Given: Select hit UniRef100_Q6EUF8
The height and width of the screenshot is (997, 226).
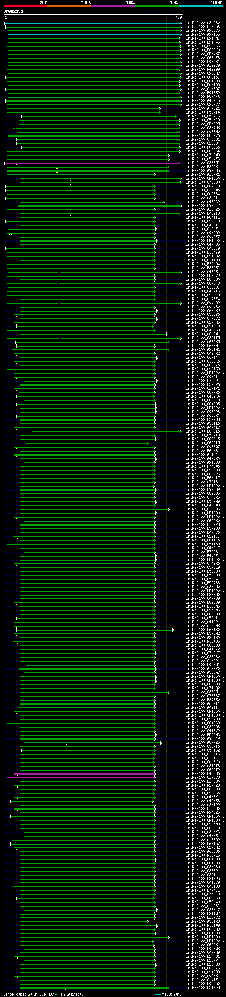Looking at the screenshot, I should click(203, 58).
